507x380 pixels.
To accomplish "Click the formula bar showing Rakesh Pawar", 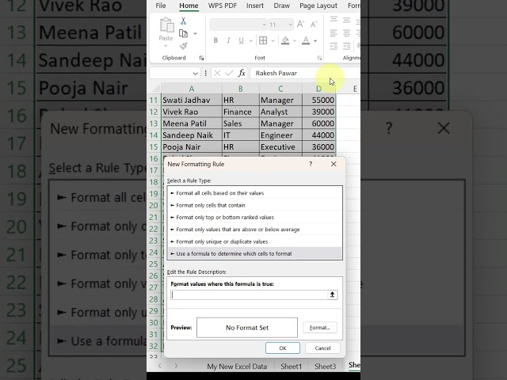I will tap(305, 73).
